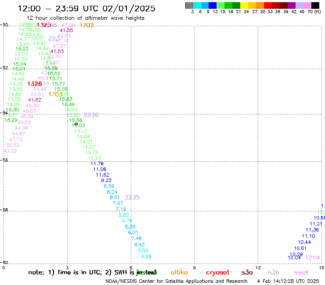Click the wave height value '6.42'
The width and height of the screenshot is (325, 285).
point(140,245)
